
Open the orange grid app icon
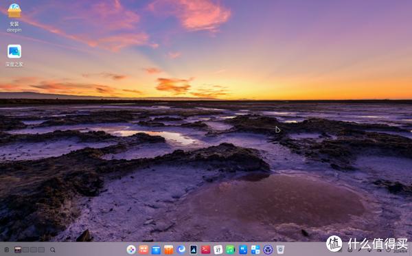tap(144, 249)
